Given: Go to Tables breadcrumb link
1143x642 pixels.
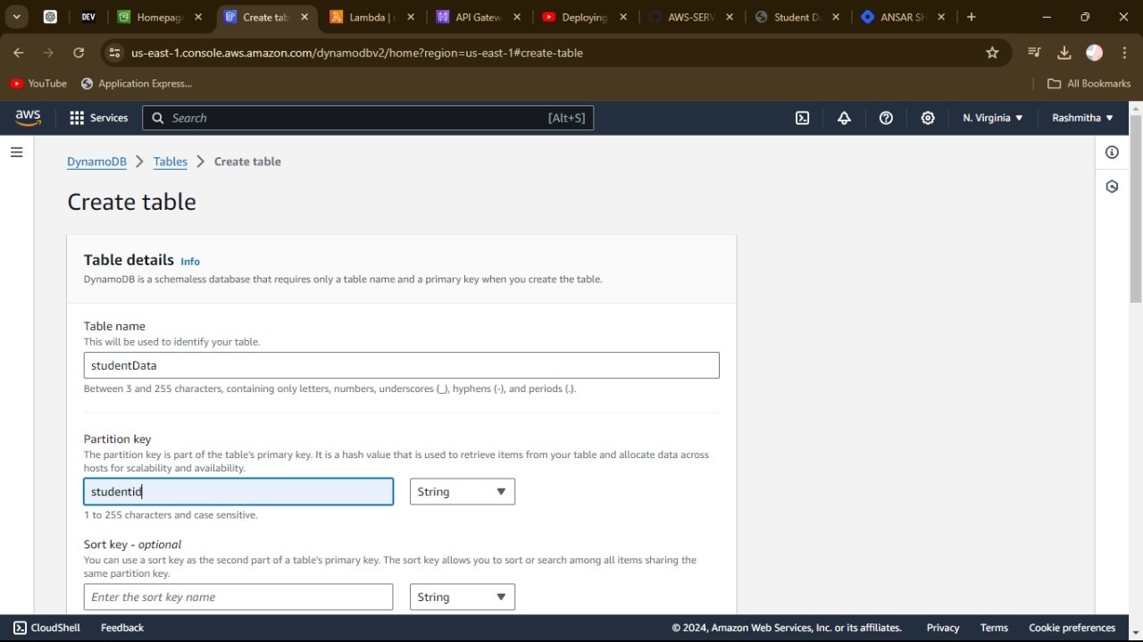Looking at the screenshot, I should click(x=171, y=162).
